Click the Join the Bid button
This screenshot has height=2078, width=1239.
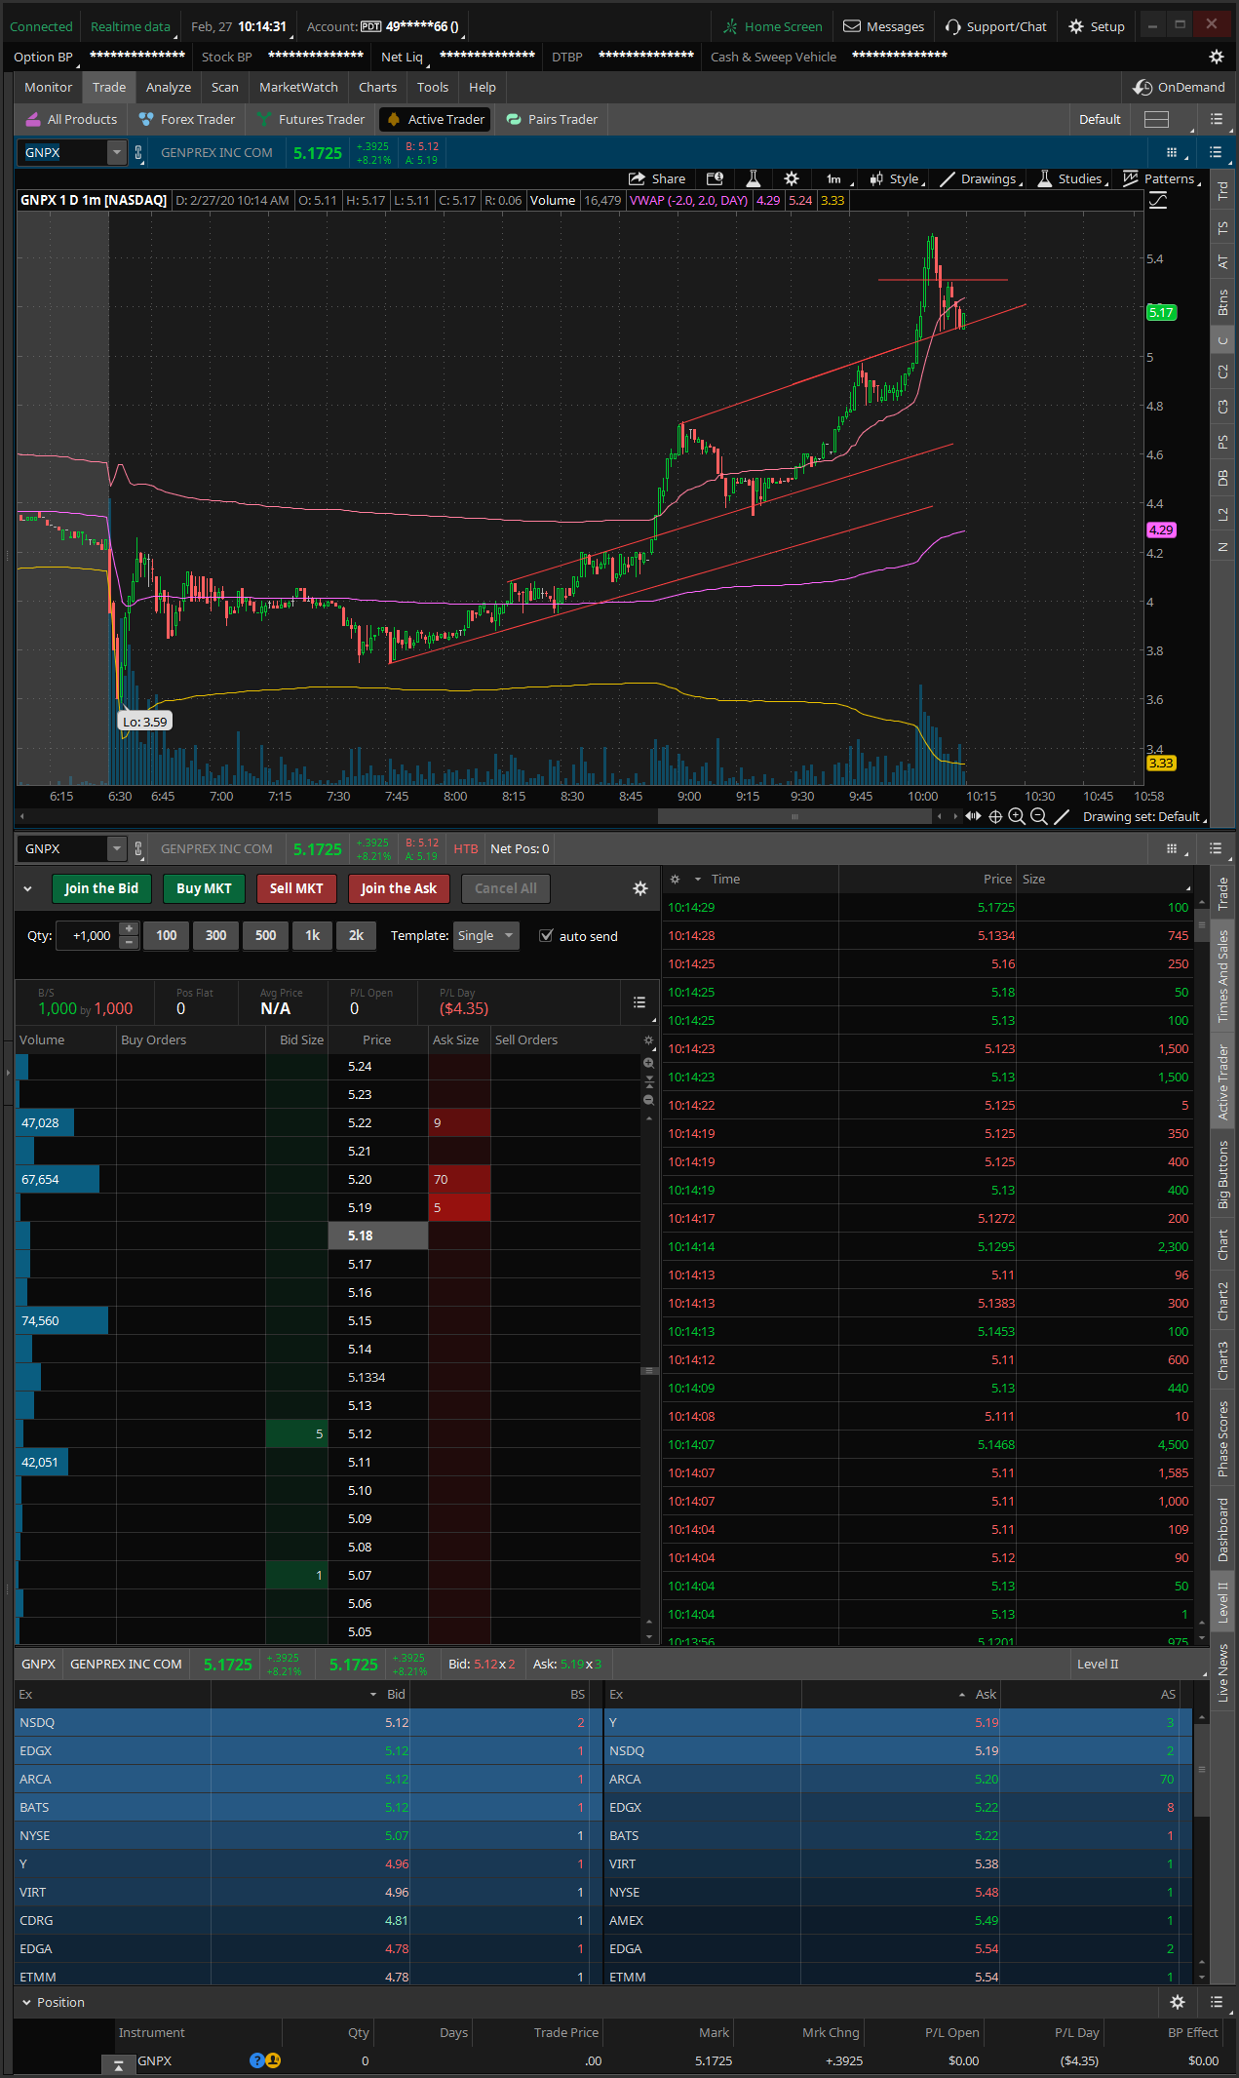tap(101, 888)
